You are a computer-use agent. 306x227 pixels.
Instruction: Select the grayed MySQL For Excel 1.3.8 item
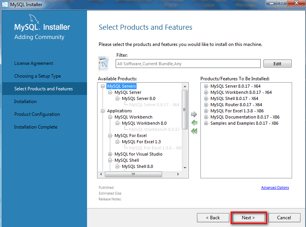coord(156,148)
